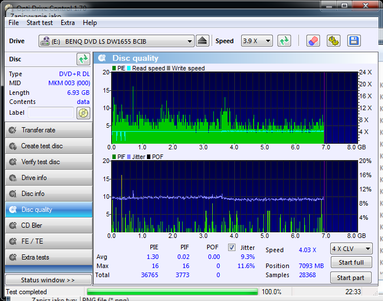Click the PIF/Jitter graph area
Image resolution: width=383 pixels, height=301 pixels.
pos(234,197)
